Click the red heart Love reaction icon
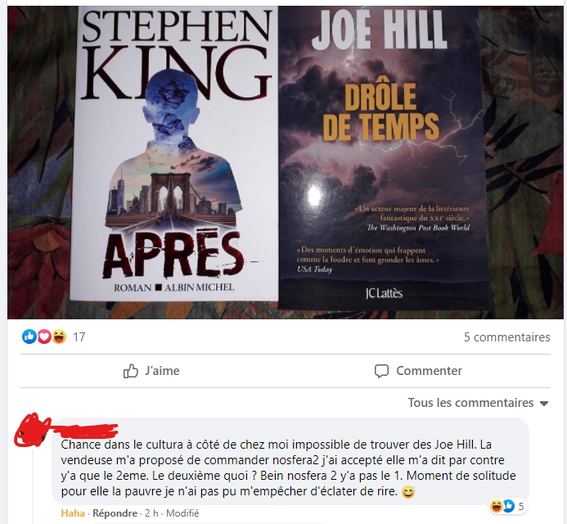 [44, 337]
